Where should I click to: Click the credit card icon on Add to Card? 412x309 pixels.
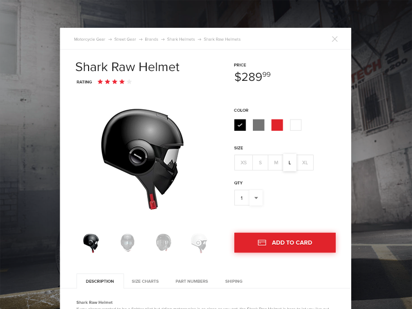262,243
